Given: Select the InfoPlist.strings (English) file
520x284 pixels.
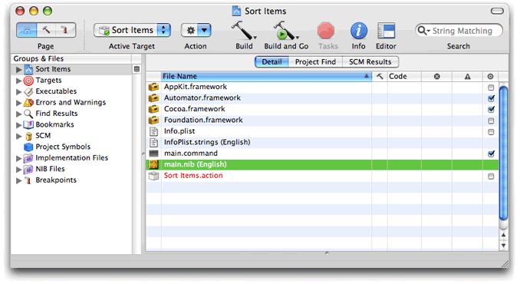Looking at the screenshot, I should [207, 142].
